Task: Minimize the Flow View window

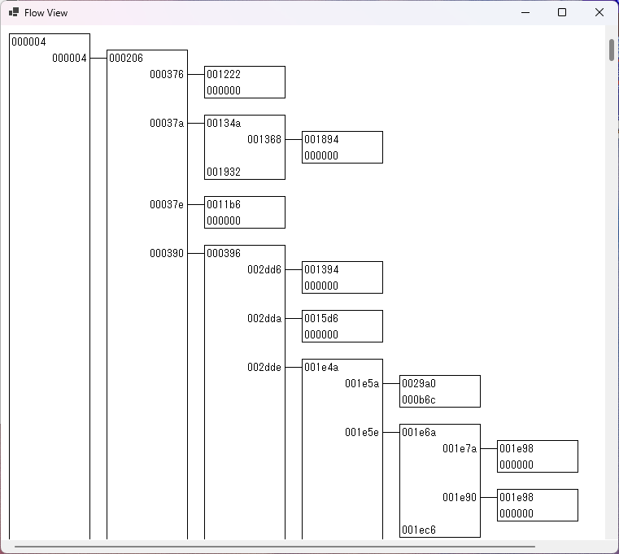Action: [x=525, y=13]
